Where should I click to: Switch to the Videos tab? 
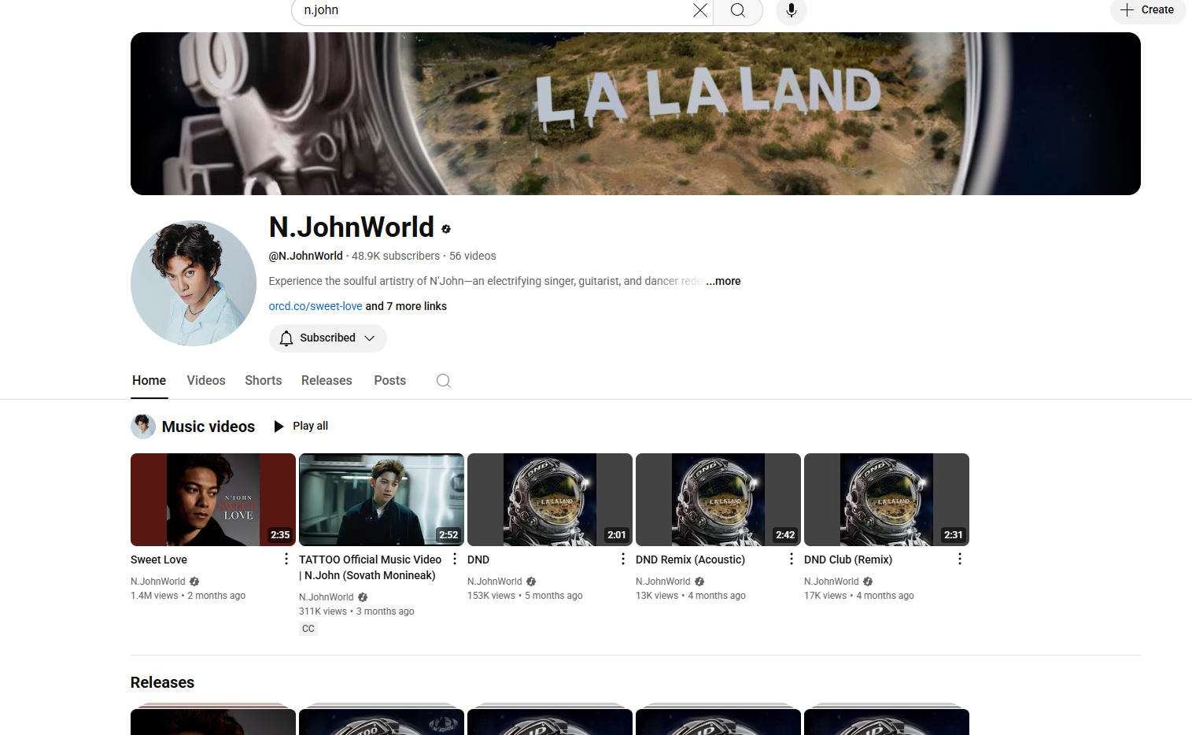(x=206, y=381)
